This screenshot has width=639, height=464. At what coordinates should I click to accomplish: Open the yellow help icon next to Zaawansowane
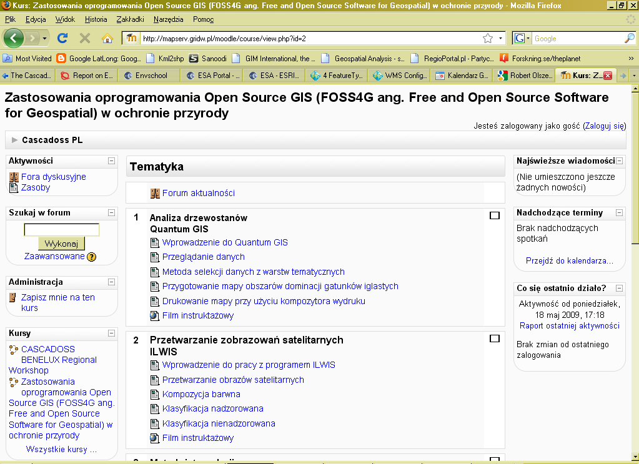tap(92, 257)
